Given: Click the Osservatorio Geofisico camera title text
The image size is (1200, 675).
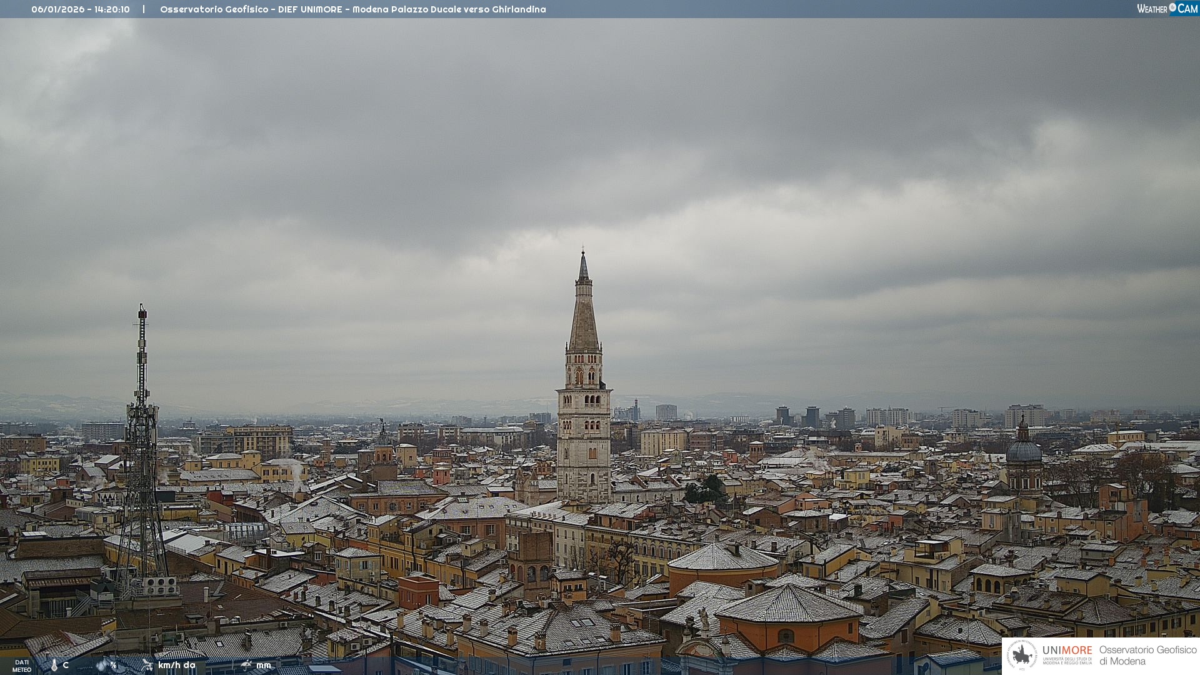Looking at the screenshot, I should coord(352,9).
